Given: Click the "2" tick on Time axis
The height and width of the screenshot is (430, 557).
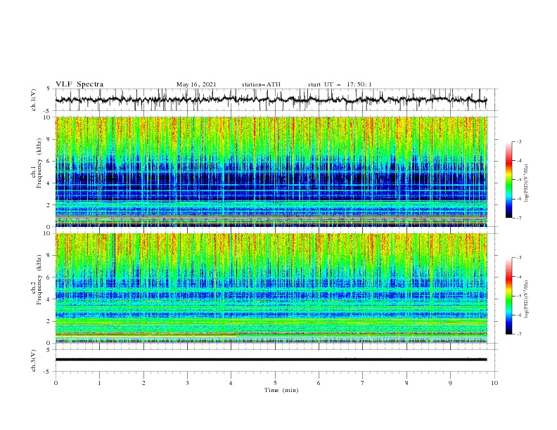Looking at the screenshot, I should tap(143, 383).
